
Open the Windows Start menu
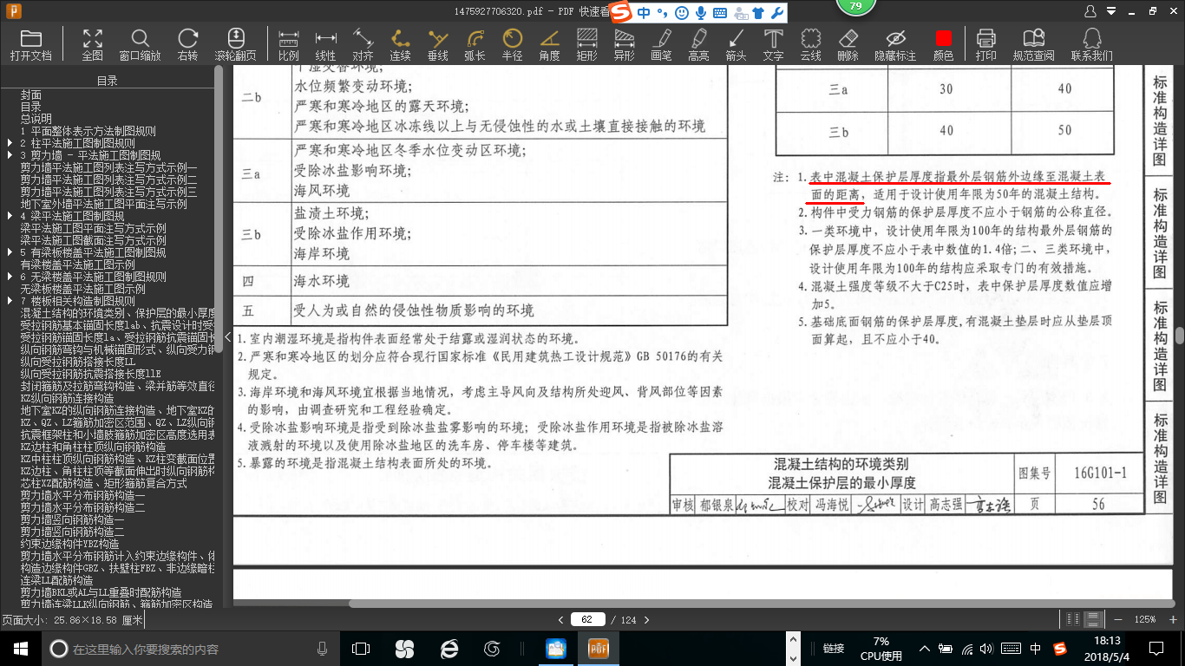click(21, 648)
